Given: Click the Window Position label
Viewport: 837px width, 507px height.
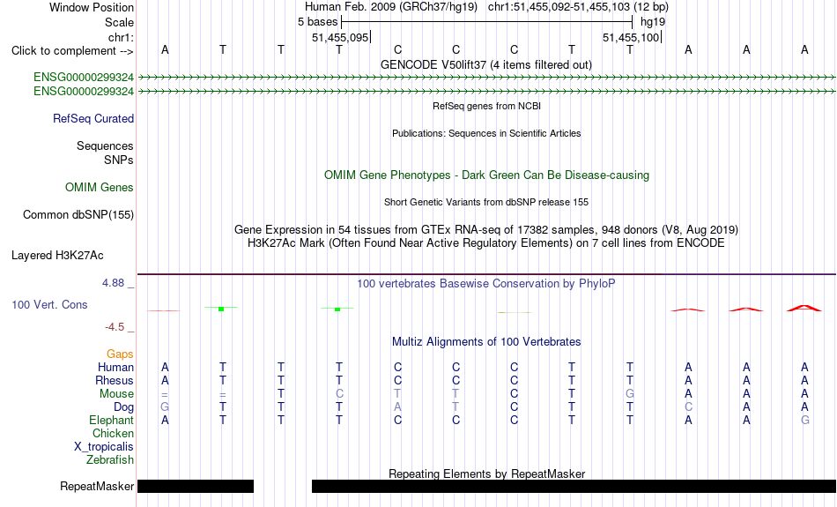Looking at the screenshot, I should pos(92,7).
